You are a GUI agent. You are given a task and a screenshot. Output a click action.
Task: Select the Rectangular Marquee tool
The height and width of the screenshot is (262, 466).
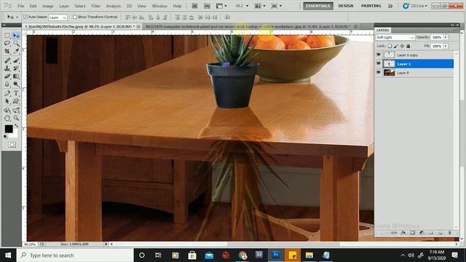point(7,36)
